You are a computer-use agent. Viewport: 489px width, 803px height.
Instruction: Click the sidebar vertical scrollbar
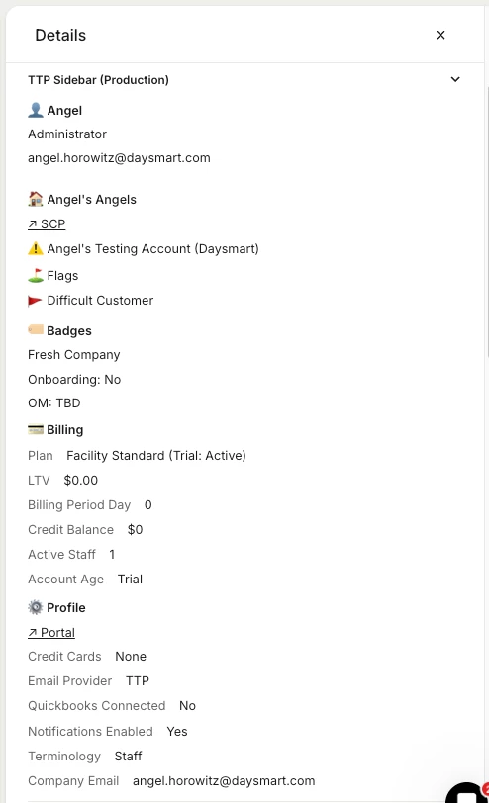point(487,222)
